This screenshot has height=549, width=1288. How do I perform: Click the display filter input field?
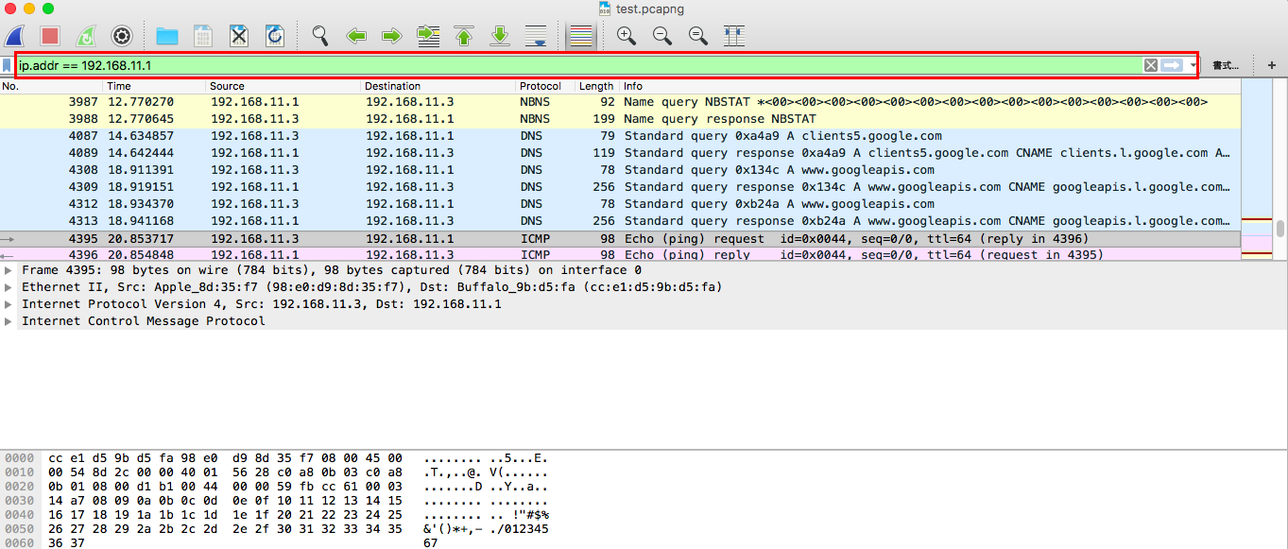(578, 65)
